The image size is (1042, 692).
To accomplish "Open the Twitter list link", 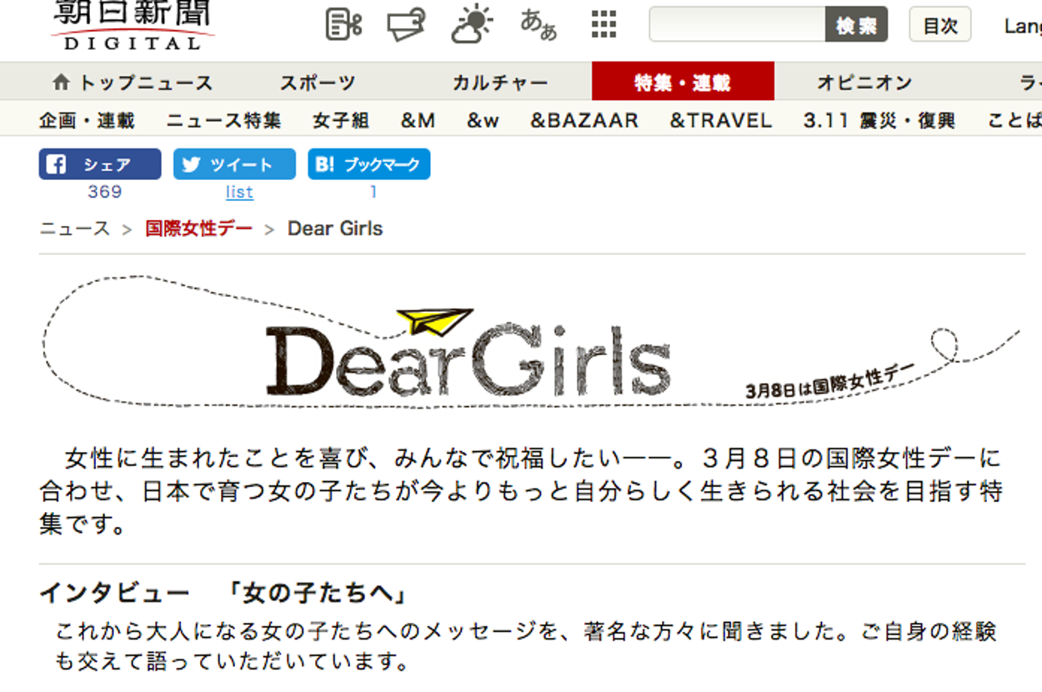I will pos(239,193).
